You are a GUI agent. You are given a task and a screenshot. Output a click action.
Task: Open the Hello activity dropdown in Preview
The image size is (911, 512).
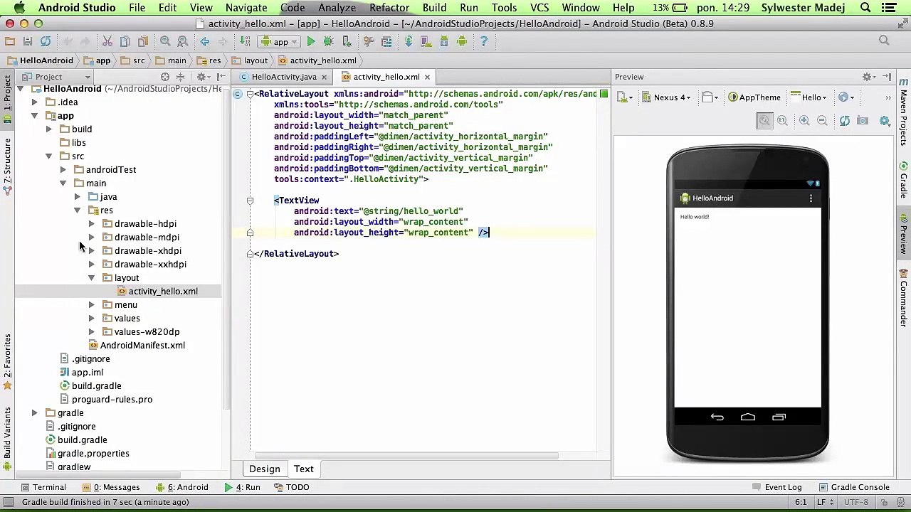[x=810, y=97]
